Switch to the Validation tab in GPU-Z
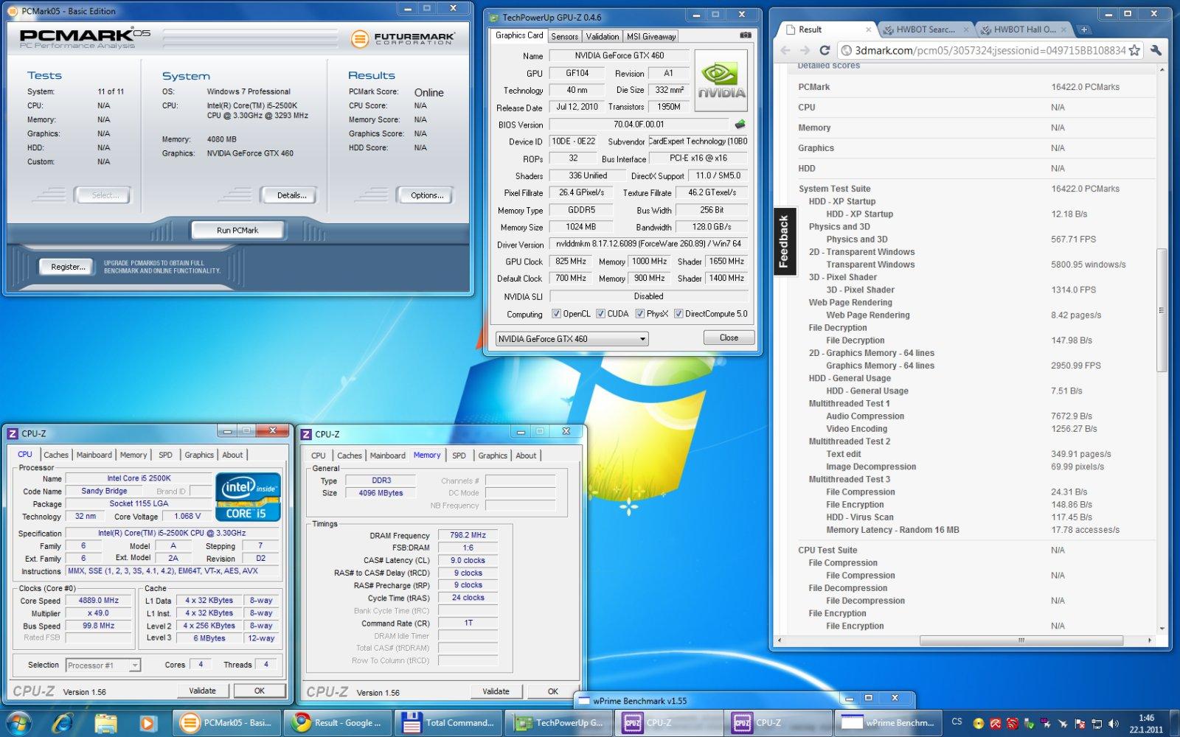 [603, 36]
